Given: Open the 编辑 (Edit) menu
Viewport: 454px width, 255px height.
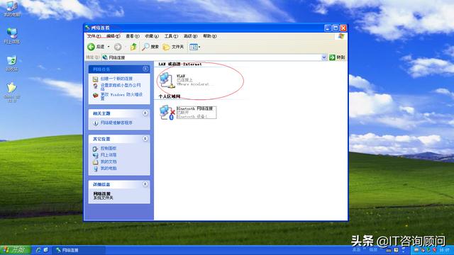Looking at the screenshot, I should click(113, 36).
